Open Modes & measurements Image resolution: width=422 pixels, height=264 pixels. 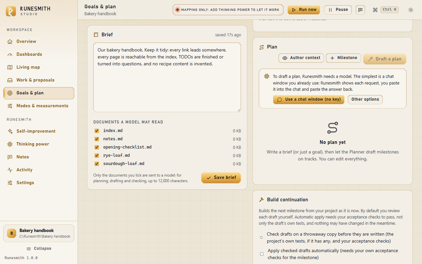point(39,106)
